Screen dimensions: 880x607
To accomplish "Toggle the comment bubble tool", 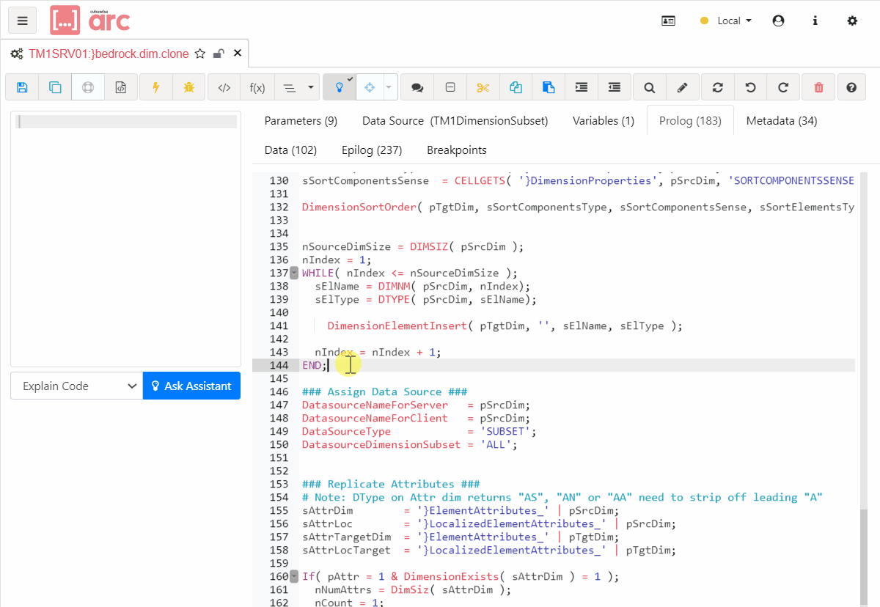I will 417,87.
